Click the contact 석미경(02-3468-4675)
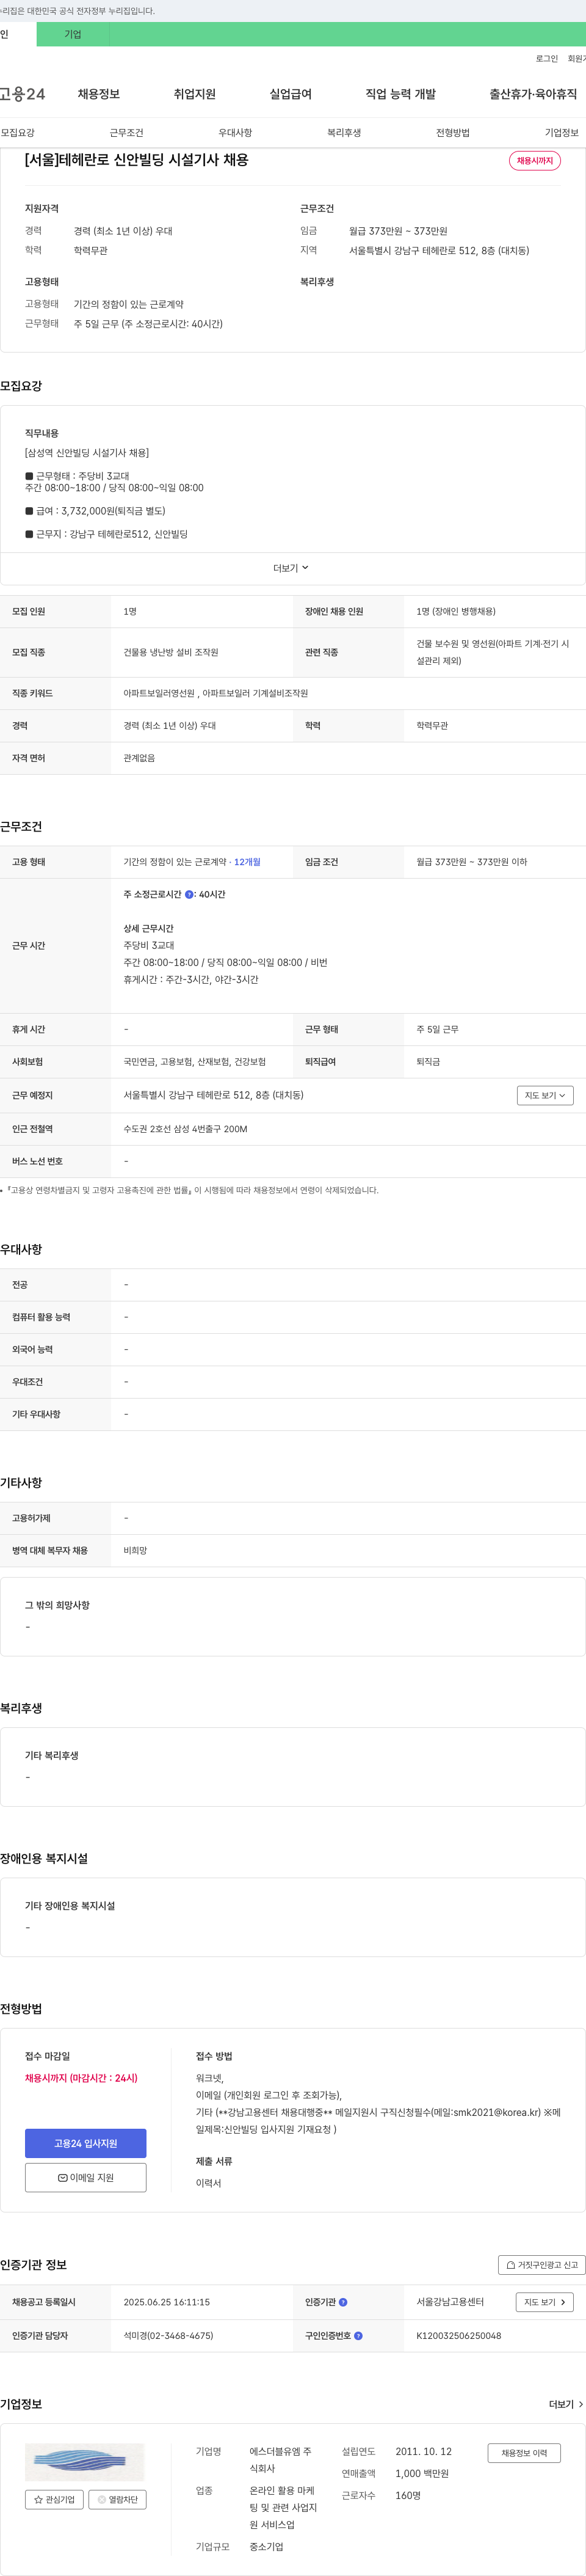586x2576 pixels. tap(168, 2337)
